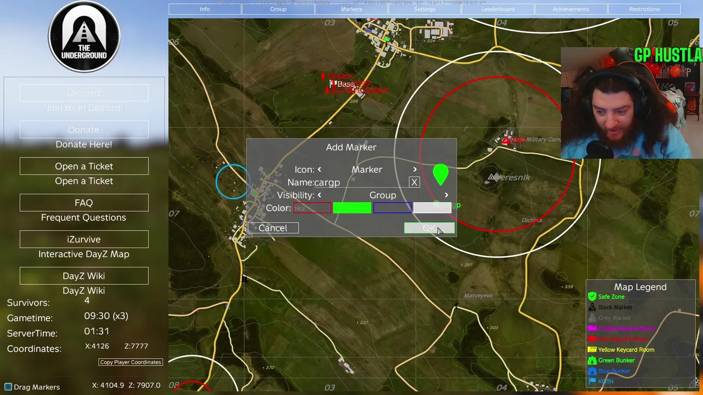
Task: Click the streamer webcam overlay
Action: click(x=632, y=103)
